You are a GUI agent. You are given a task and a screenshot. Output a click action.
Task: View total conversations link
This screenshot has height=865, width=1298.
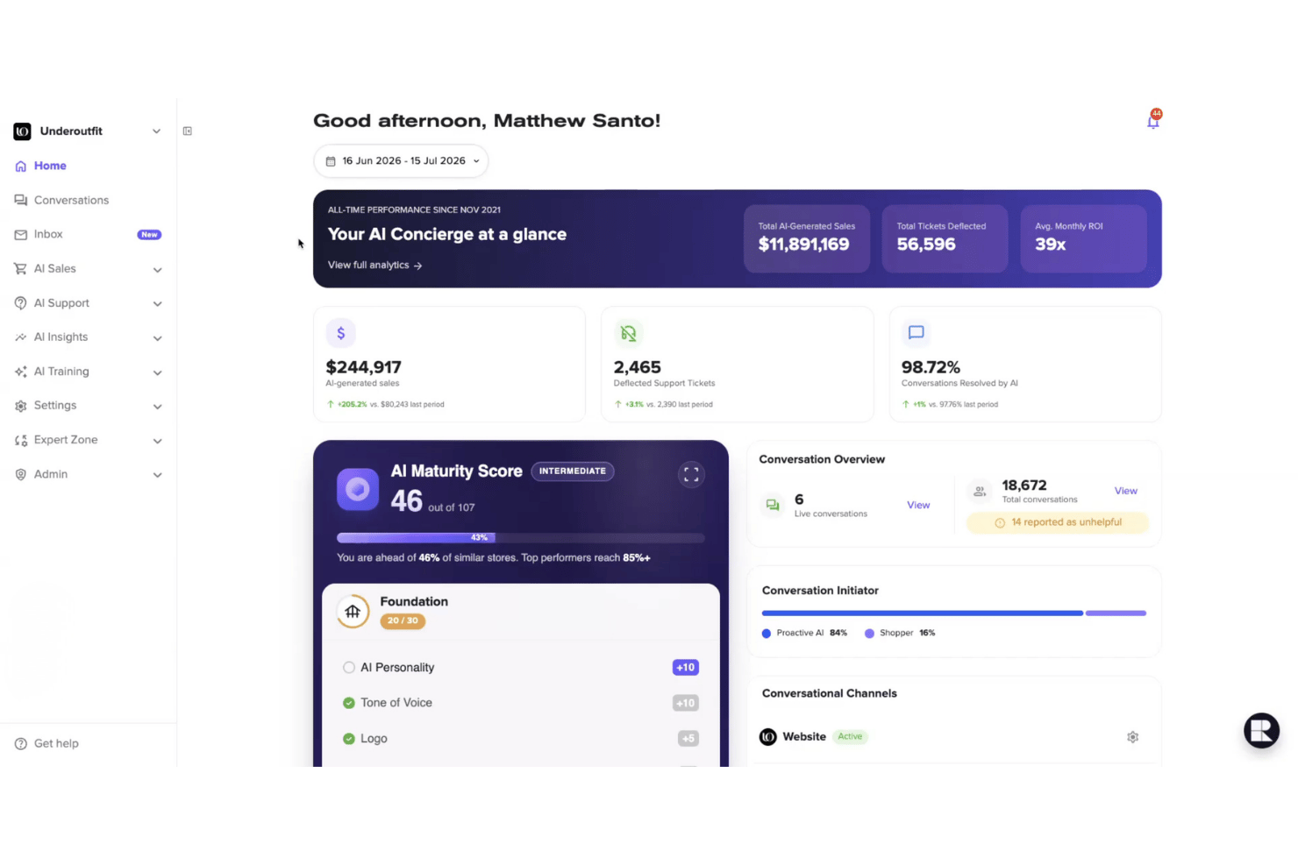pyautogui.click(x=1126, y=492)
